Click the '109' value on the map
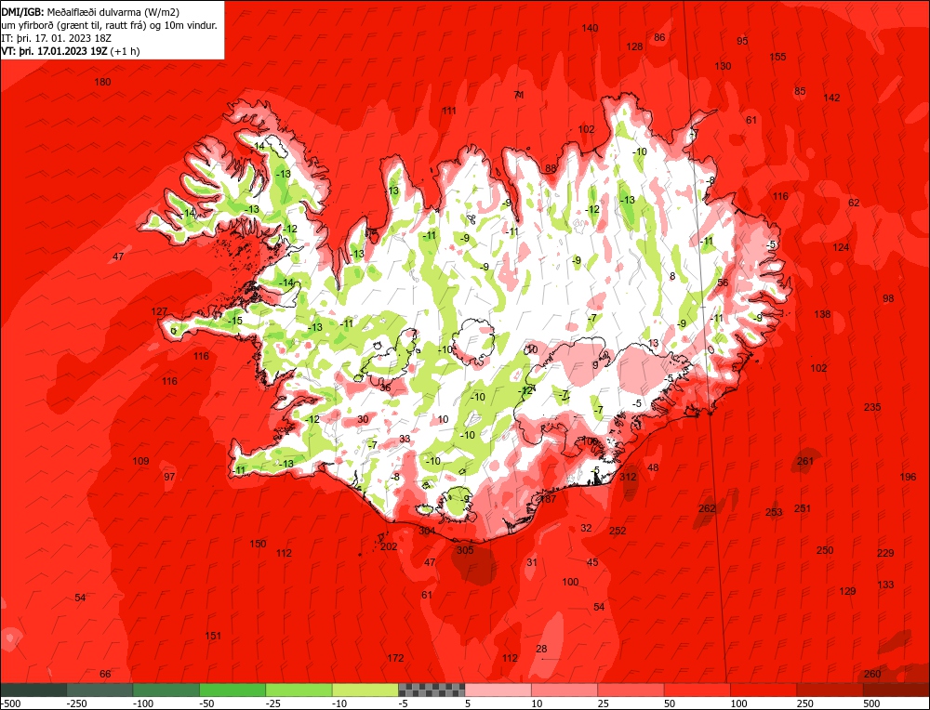The width and height of the screenshot is (930, 710). (140, 461)
